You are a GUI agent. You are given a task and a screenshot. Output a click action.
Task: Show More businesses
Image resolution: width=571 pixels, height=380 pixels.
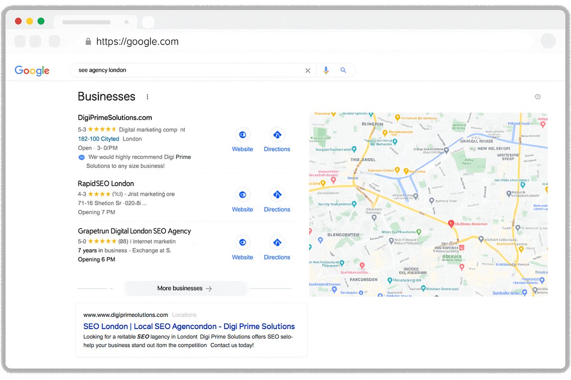pyautogui.click(x=186, y=288)
